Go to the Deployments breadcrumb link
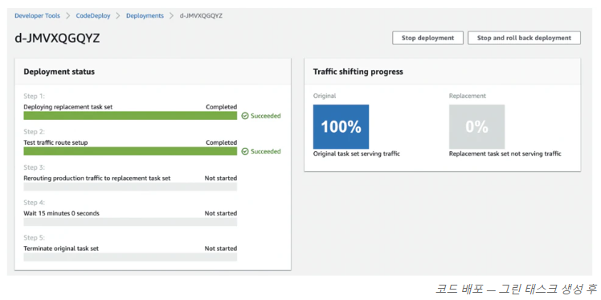This screenshot has height=300, width=601. coord(145,16)
